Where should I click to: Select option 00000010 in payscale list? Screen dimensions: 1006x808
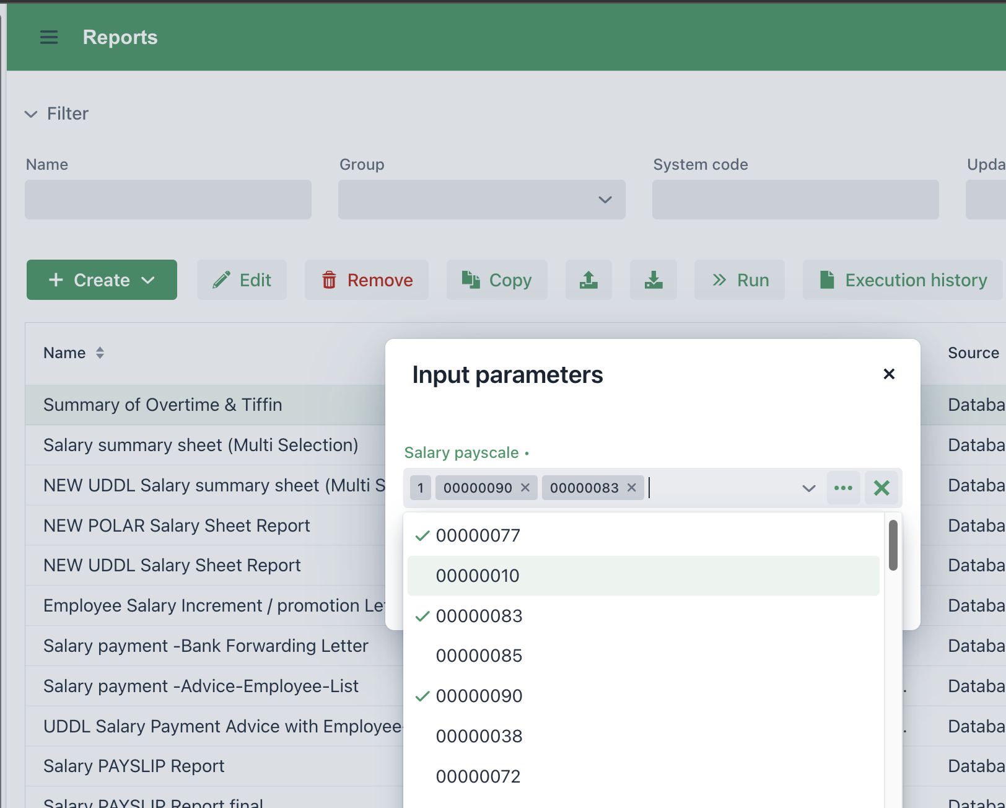click(x=478, y=576)
